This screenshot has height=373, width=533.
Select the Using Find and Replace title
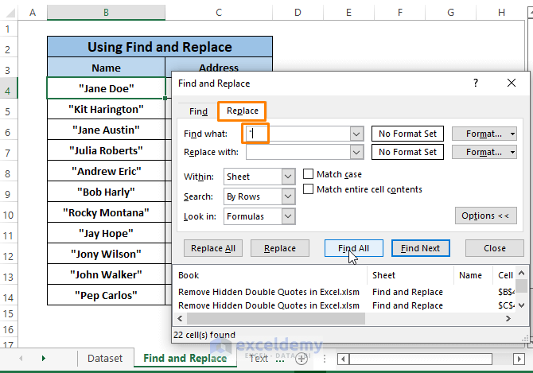[x=160, y=47]
